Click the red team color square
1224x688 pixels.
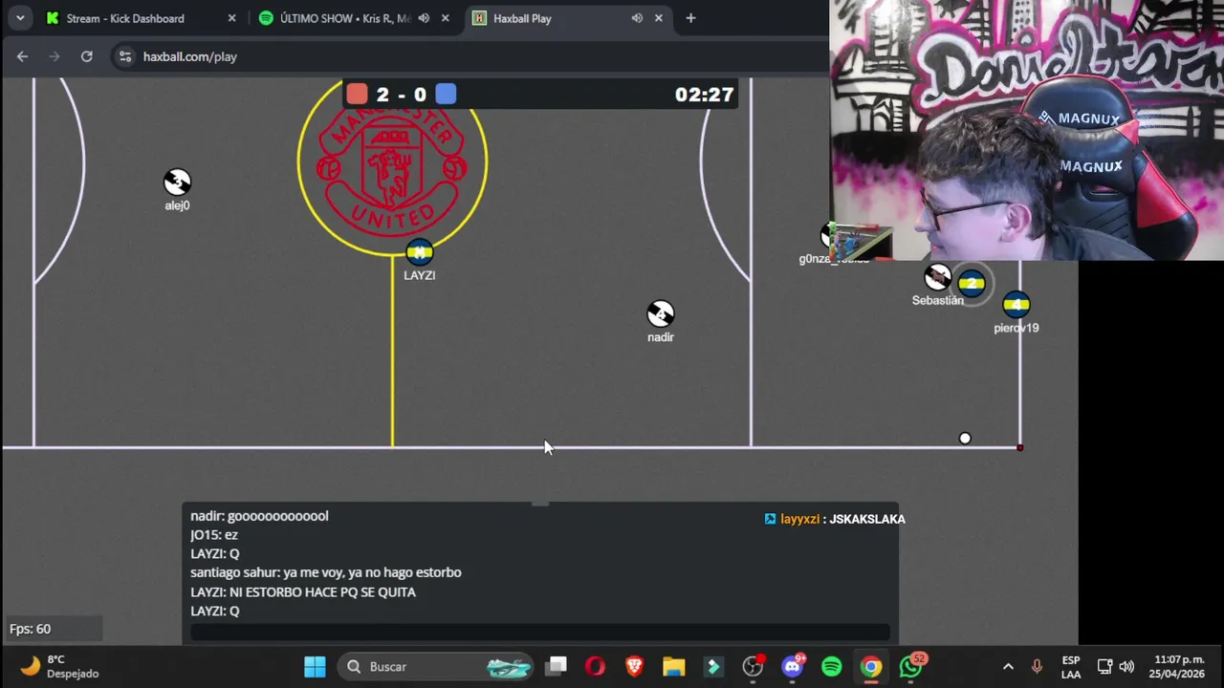[357, 94]
